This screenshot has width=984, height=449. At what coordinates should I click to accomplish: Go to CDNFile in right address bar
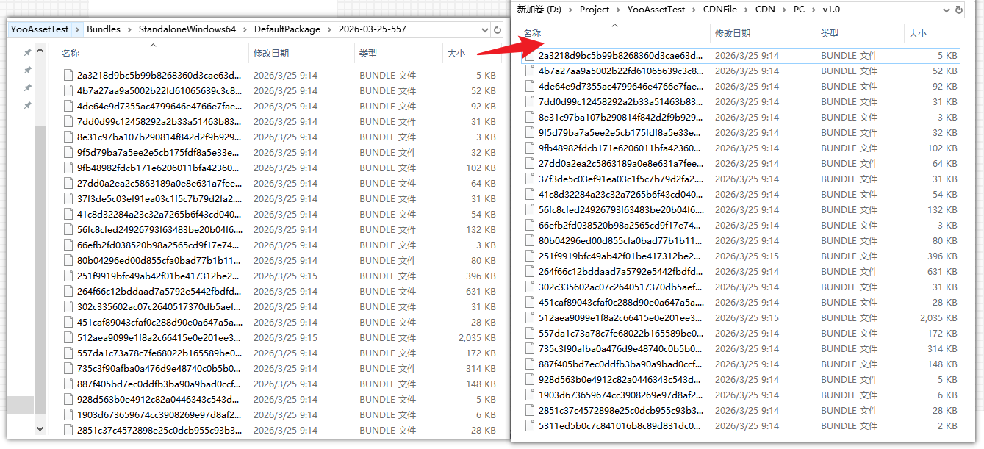(x=719, y=10)
